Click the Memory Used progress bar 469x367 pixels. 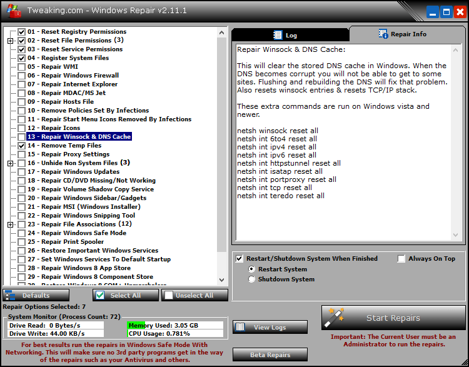coord(175,326)
